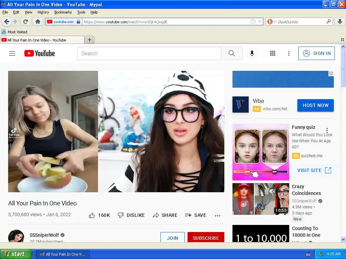
Task: Open the Windows start menu
Action: point(16,254)
